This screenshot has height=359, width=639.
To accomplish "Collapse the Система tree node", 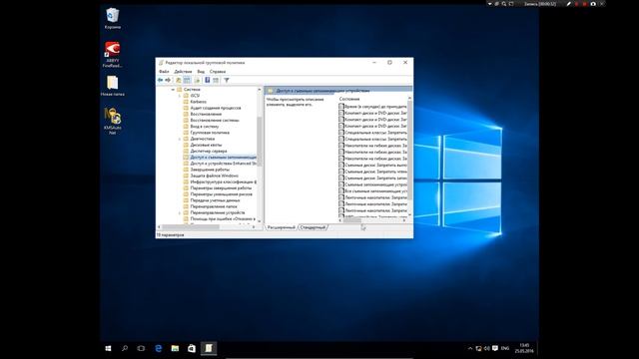I will [173, 89].
